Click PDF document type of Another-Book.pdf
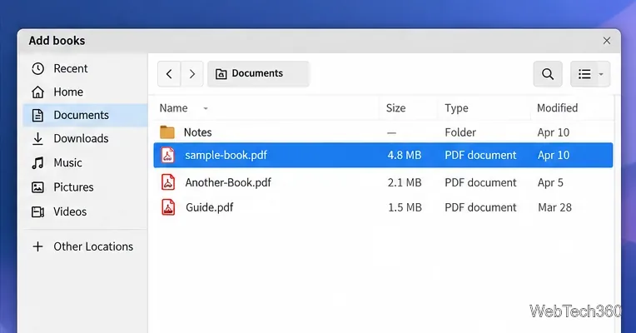Viewport: 636px width, 333px height. click(x=480, y=182)
